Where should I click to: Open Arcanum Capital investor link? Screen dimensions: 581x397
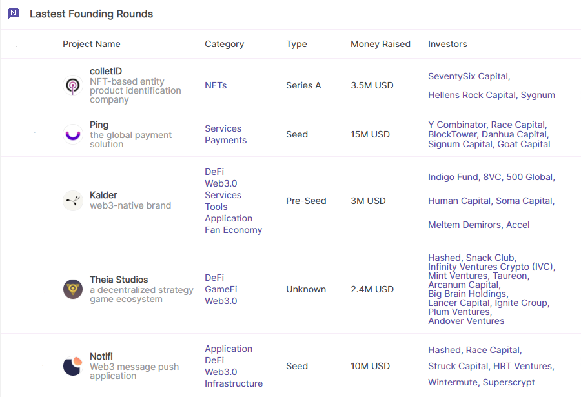pyautogui.click(x=464, y=285)
